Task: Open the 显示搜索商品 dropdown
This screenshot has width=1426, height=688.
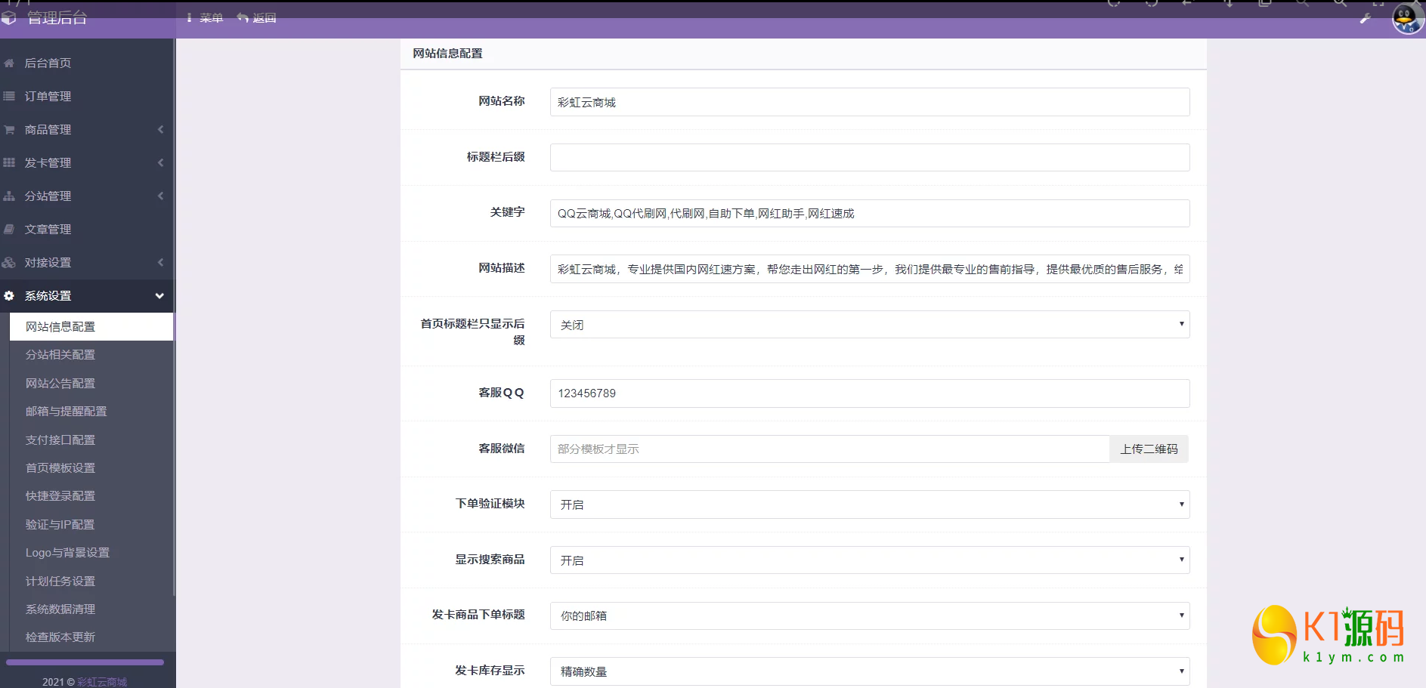Action: coord(869,560)
